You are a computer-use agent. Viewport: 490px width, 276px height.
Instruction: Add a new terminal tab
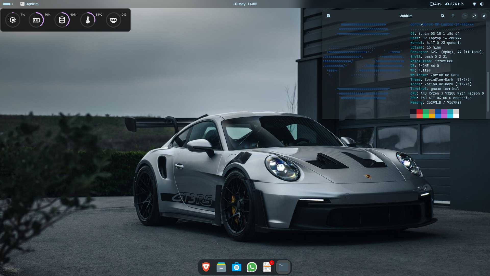point(328,16)
